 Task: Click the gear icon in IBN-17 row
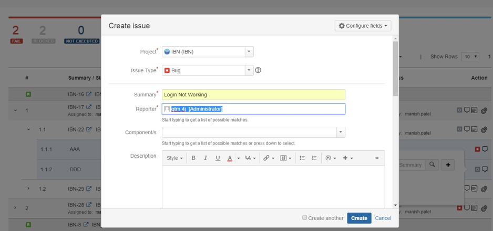(x=484, y=111)
